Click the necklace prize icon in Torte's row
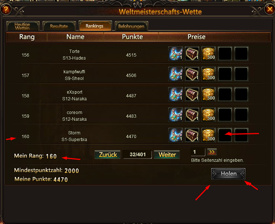275x224 pixels. (x=176, y=54)
